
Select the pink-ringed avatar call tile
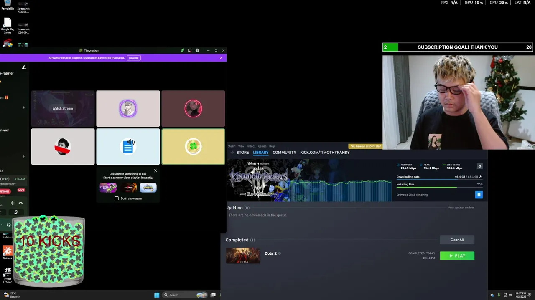pyautogui.click(x=193, y=108)
